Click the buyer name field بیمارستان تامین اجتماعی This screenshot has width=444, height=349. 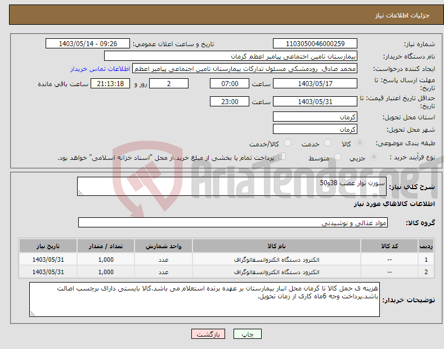coord(231,56)
